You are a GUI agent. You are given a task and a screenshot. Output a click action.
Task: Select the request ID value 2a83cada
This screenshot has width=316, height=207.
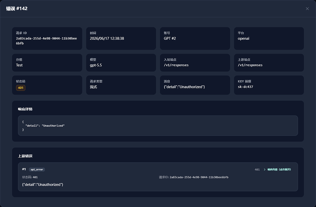(46, 41)
